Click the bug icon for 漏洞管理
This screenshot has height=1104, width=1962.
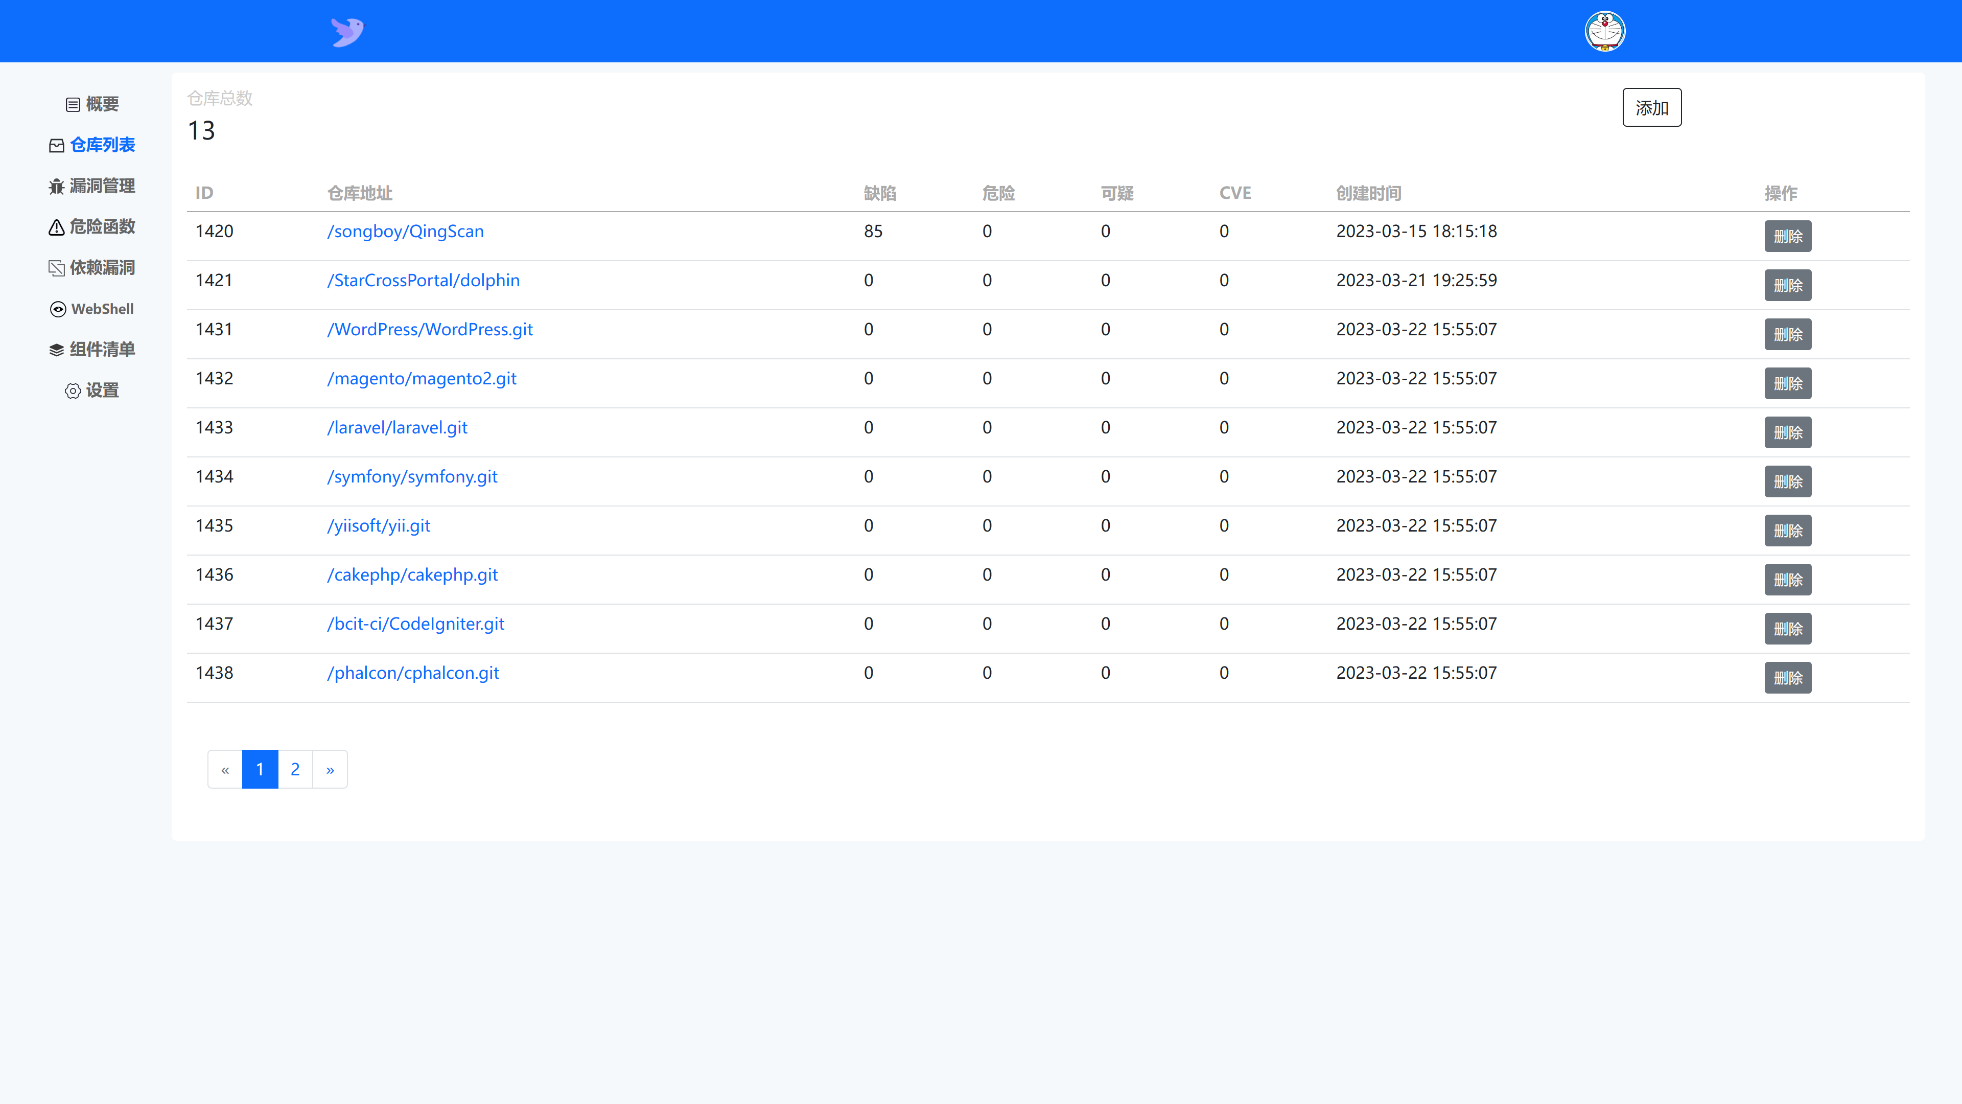(x=56, y=187)
